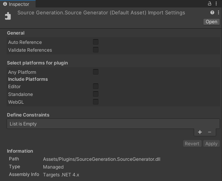
Task: Click the asset path ending in SourceGenerator.dll
Action: pos(102,159)
